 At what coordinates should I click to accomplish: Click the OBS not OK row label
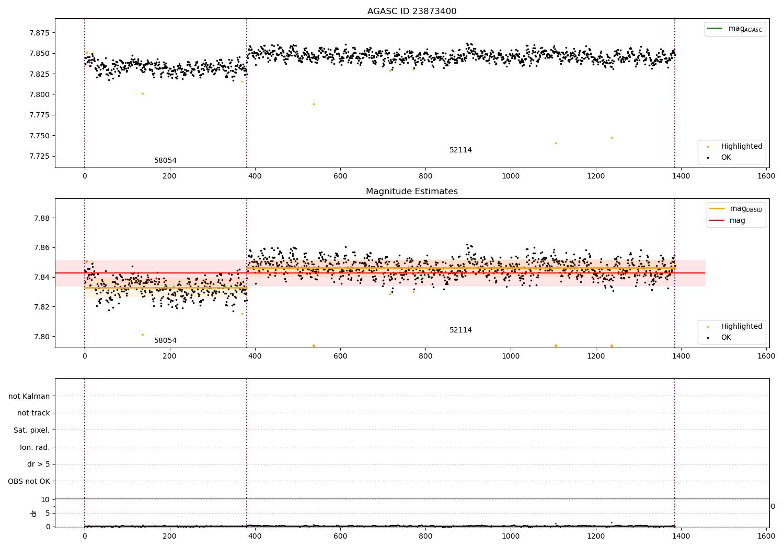tap(29, 481)
